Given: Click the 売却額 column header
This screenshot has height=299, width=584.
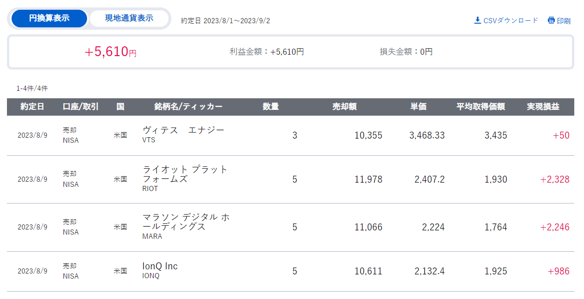Looking at the screenshot, I should (x=345, y=107).
